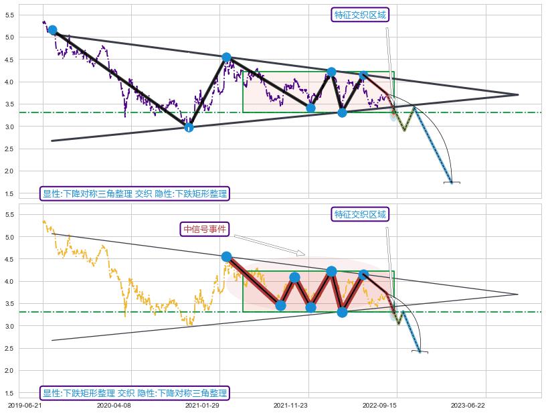Click the 特征交织区域 label in upper chart

(360, 15)
